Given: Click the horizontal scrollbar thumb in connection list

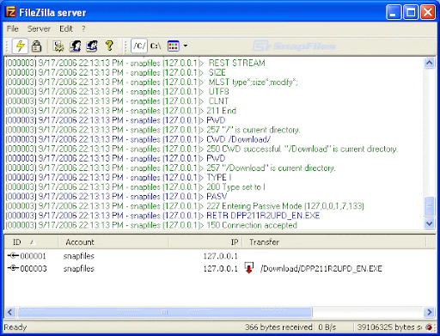Looking at the screenshot, I should point(165,312).
